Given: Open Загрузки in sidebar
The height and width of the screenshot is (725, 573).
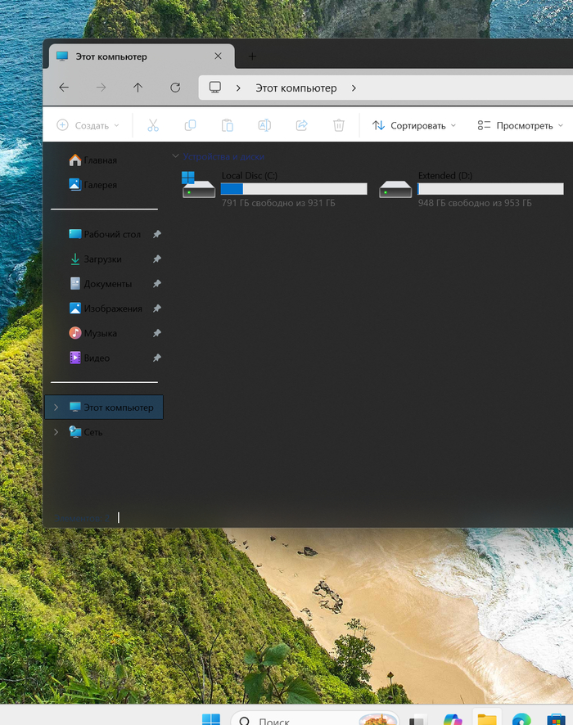Looking at the screenshot, I should click(95, 259).
